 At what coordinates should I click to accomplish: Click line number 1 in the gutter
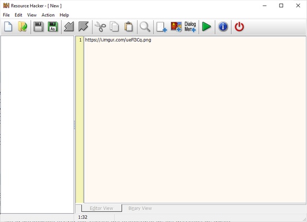tap(80, 40)
